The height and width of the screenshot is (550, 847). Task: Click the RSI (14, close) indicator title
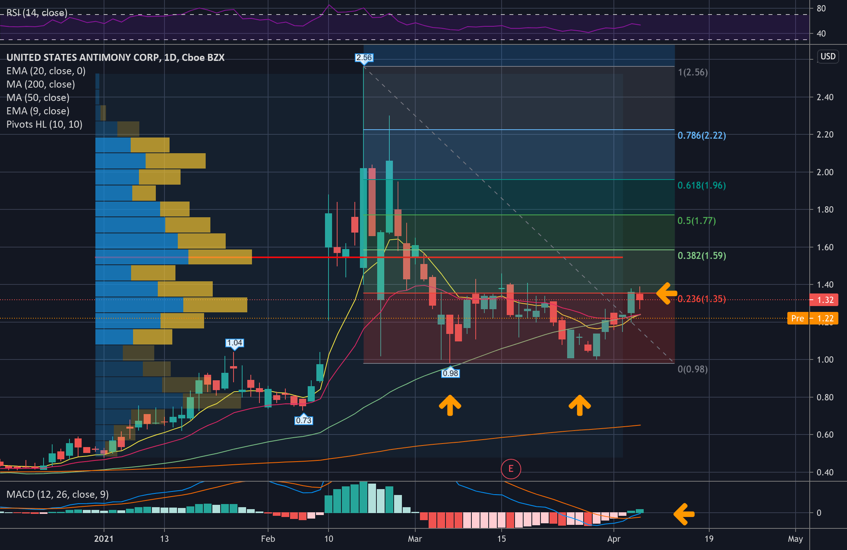click(37, 13)
